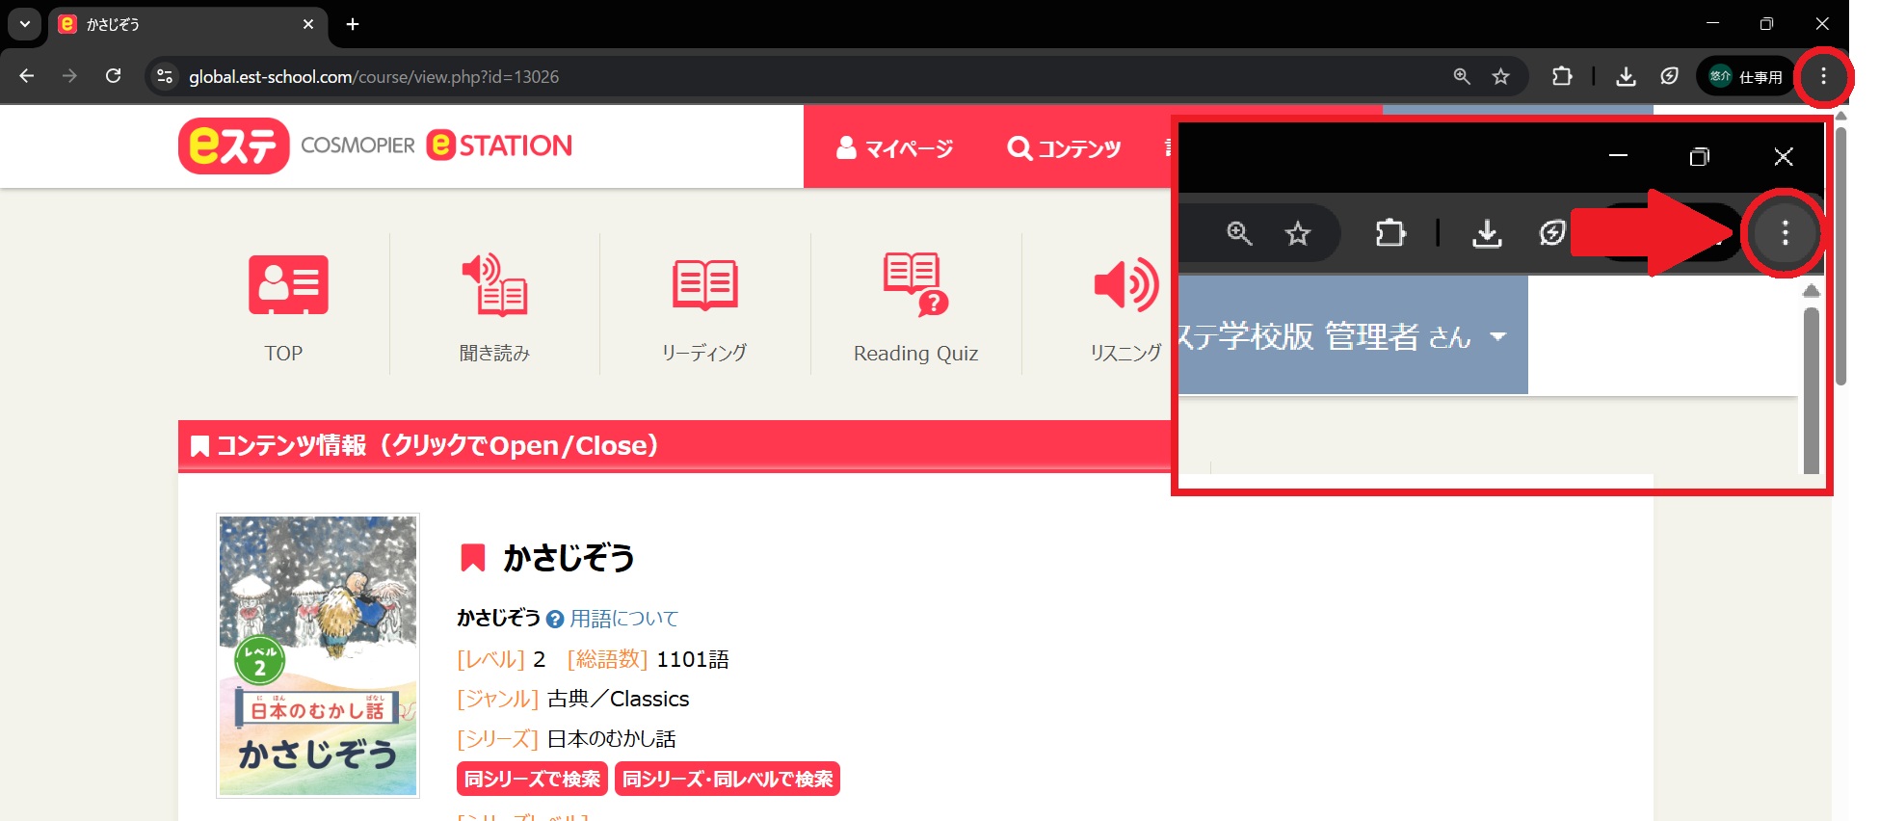Click 同シリーズ・同レベルで検索 button
Screen dimensions: 1879x821
tap(728, 779)
